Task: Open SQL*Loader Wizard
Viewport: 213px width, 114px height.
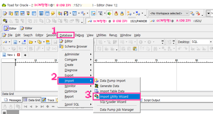Action: point(117,102)
